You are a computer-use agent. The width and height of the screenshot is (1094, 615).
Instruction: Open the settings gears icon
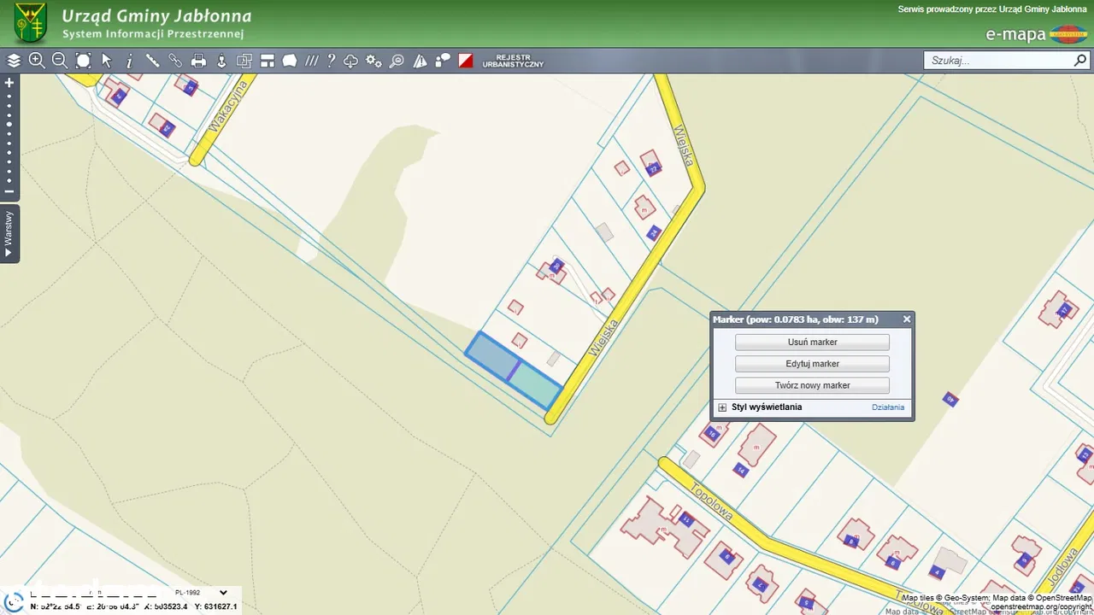[x=373, y=61]
